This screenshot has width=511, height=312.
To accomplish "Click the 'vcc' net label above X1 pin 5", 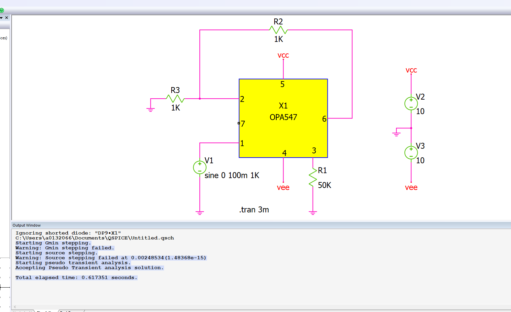I will click(x=283, y=55).
